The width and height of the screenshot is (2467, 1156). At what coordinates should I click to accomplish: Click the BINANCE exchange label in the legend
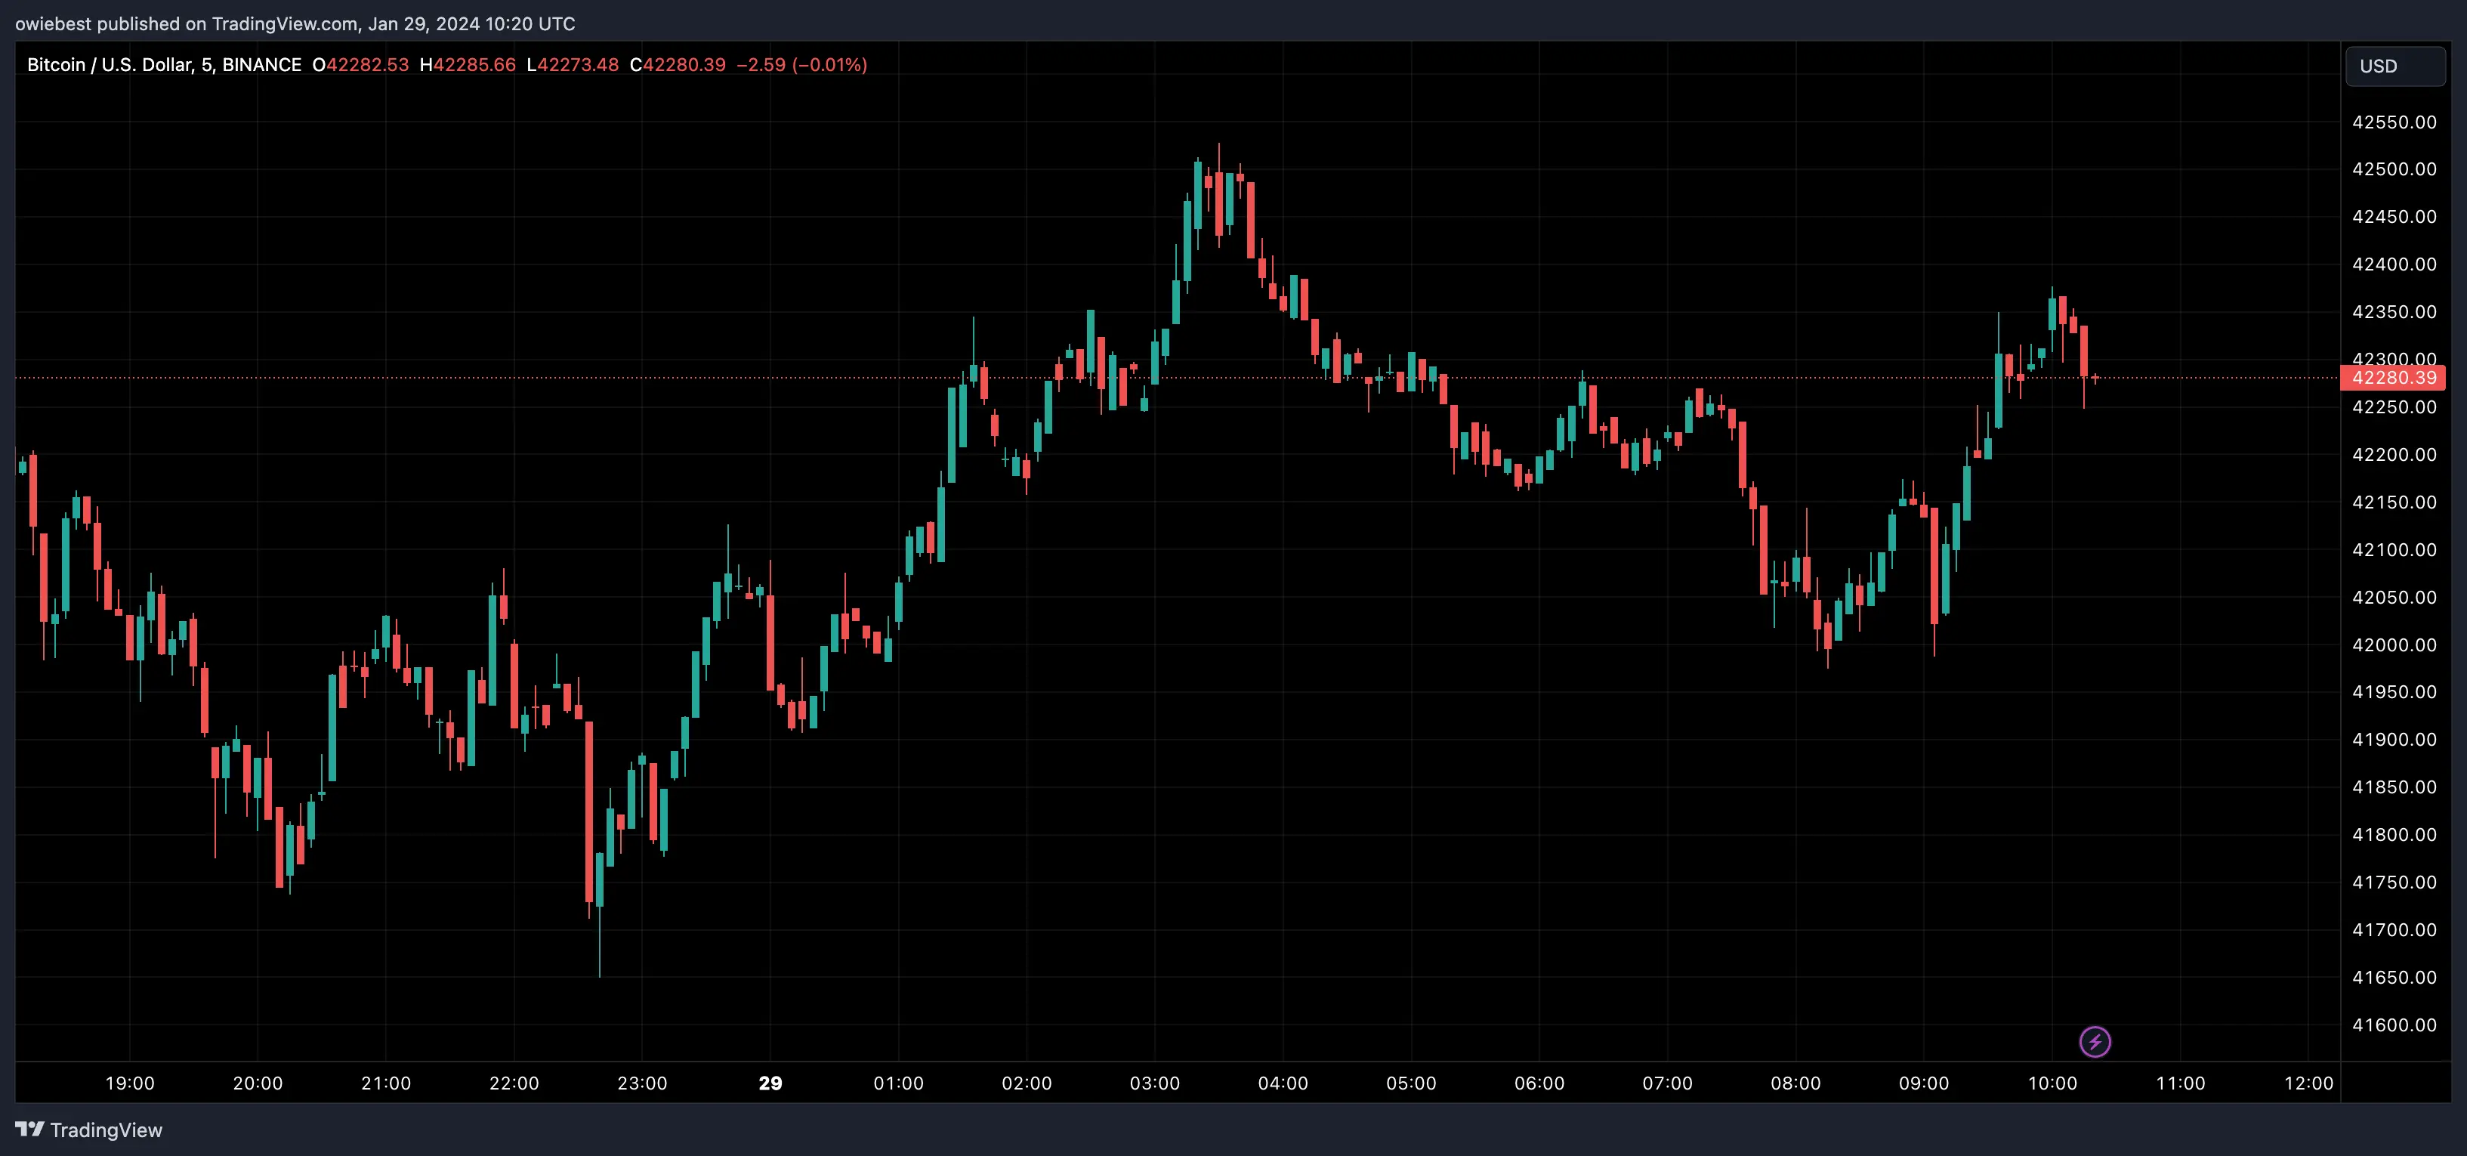click(261, 65)
